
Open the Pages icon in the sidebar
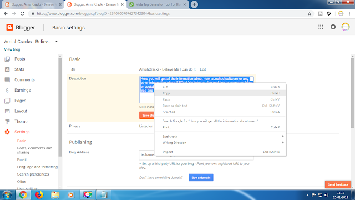(x=7, y=101)
